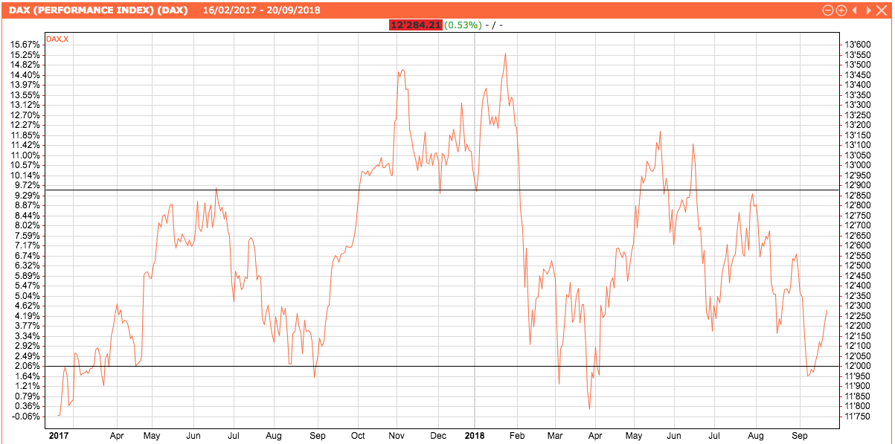The image size is (895, 444).
Task: Click the 2018 year marker on time axis
Action: pyautogui.click(x=474, y=435)
